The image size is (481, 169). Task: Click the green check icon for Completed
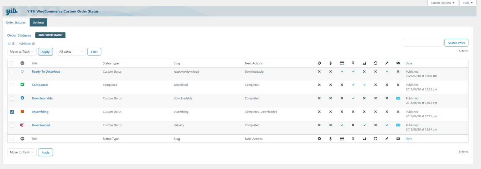click(x=22, y=84)
